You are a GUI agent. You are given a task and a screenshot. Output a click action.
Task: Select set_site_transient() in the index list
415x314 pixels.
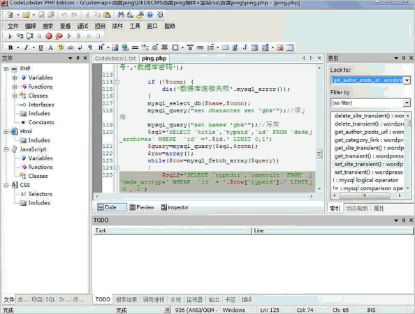coord(369,164)
